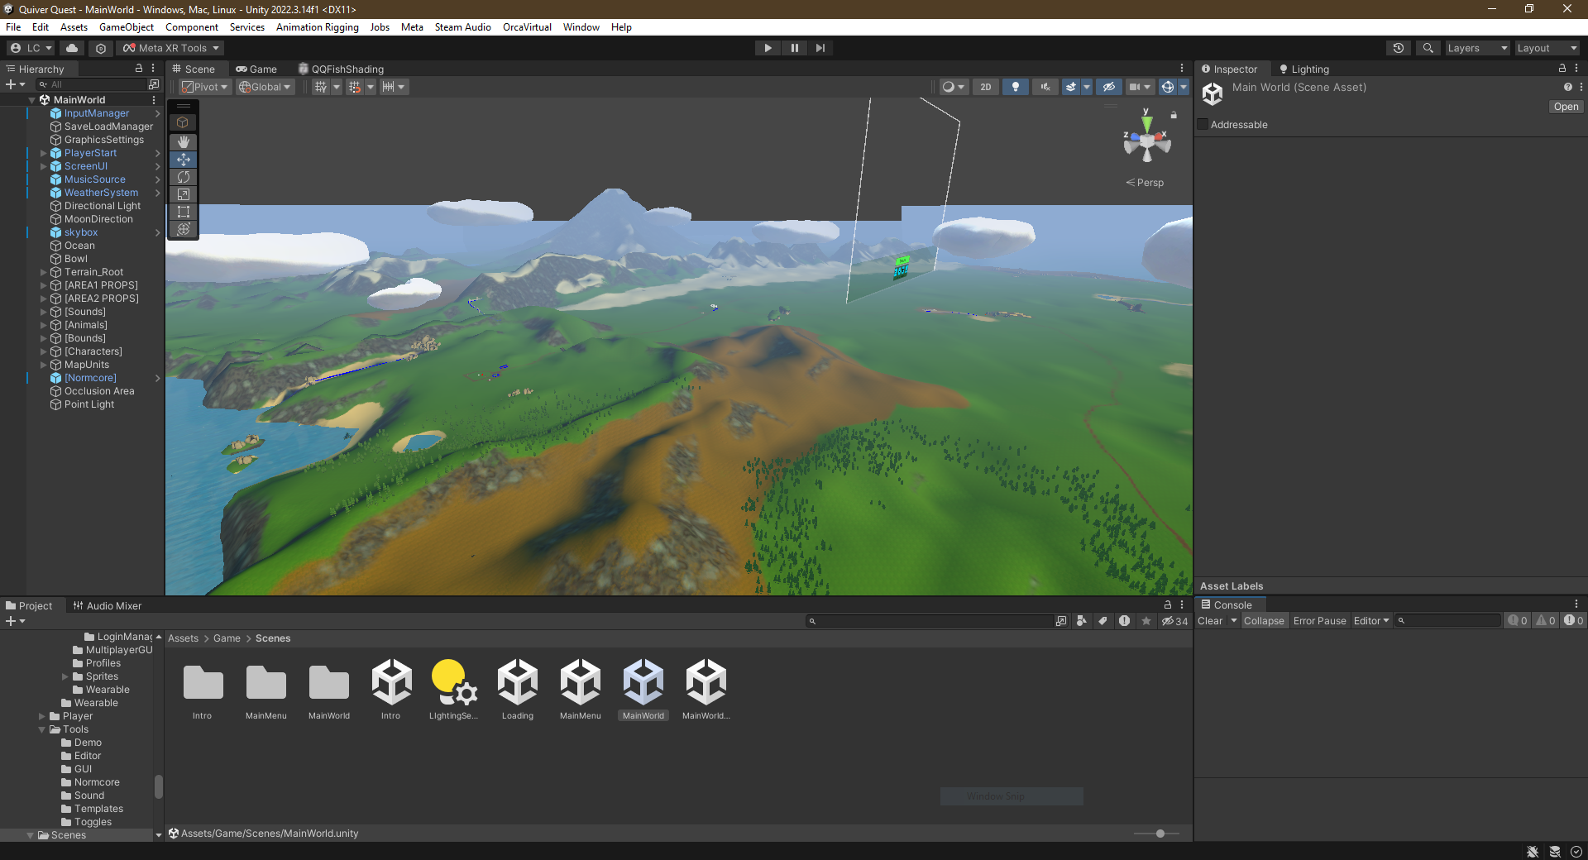Adjust the Project icon size slider
Image resolution: width=1588 pixels, height=860 pixels.
[1160, 834]
